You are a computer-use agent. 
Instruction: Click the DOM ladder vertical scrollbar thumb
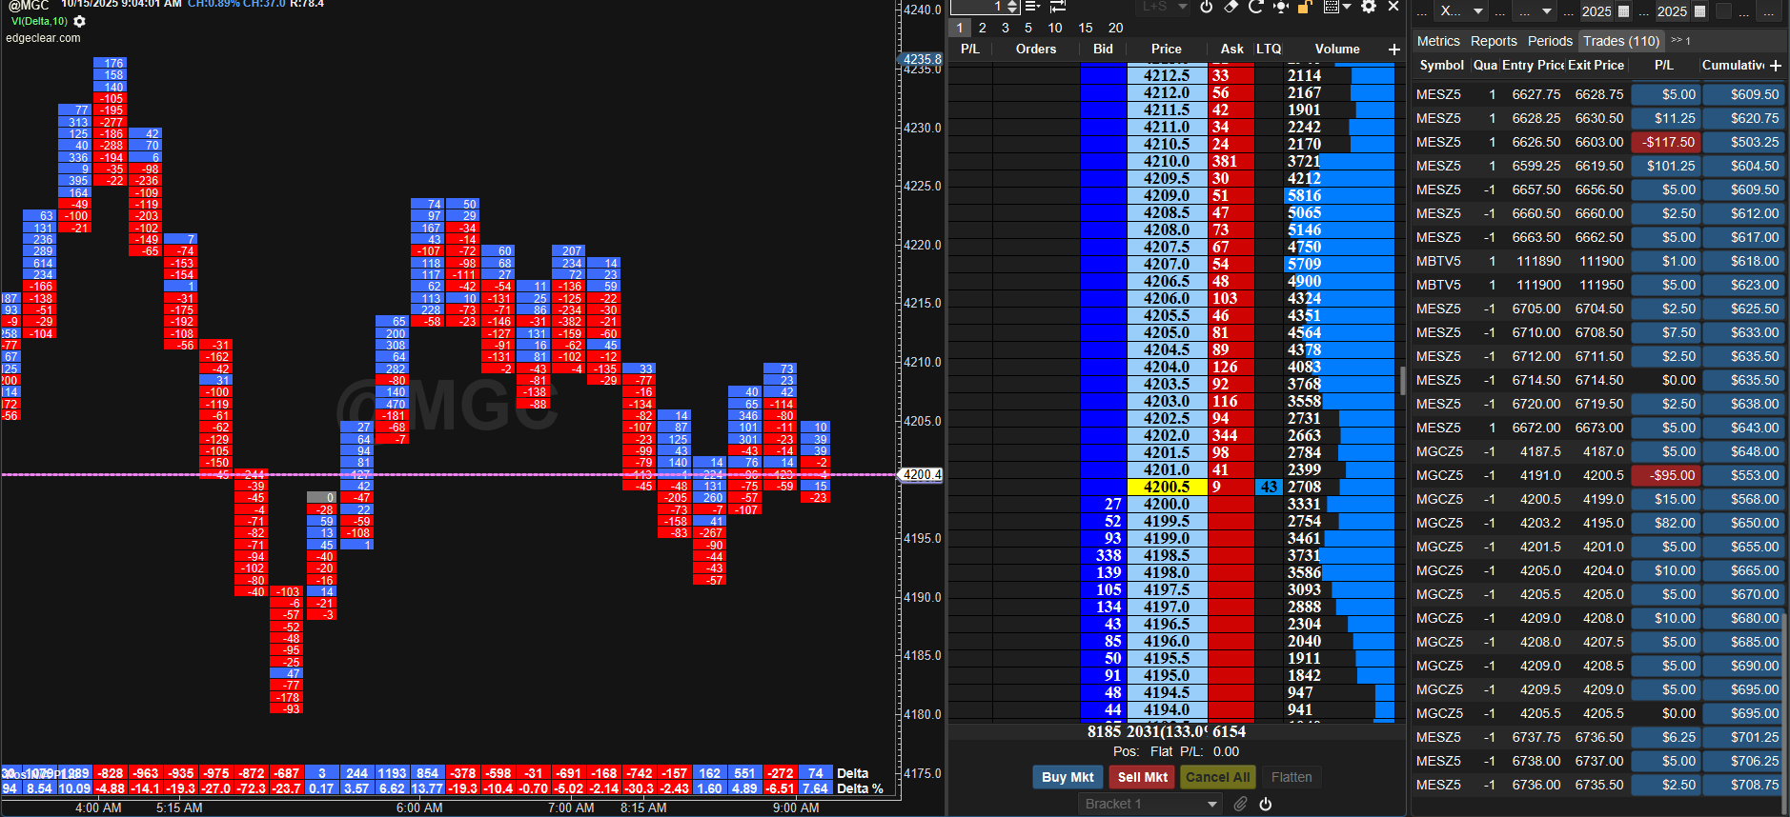(x=1402, y=380)
